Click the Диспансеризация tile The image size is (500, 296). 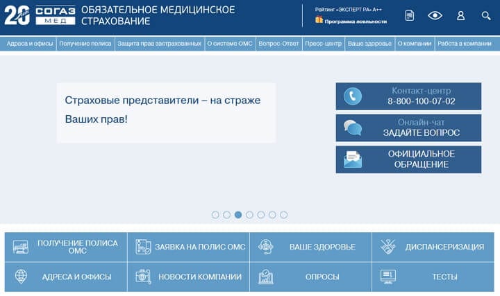coord(433,247)
